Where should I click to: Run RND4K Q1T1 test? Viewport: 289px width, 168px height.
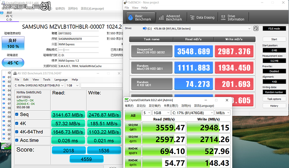[x=133, y=162]
